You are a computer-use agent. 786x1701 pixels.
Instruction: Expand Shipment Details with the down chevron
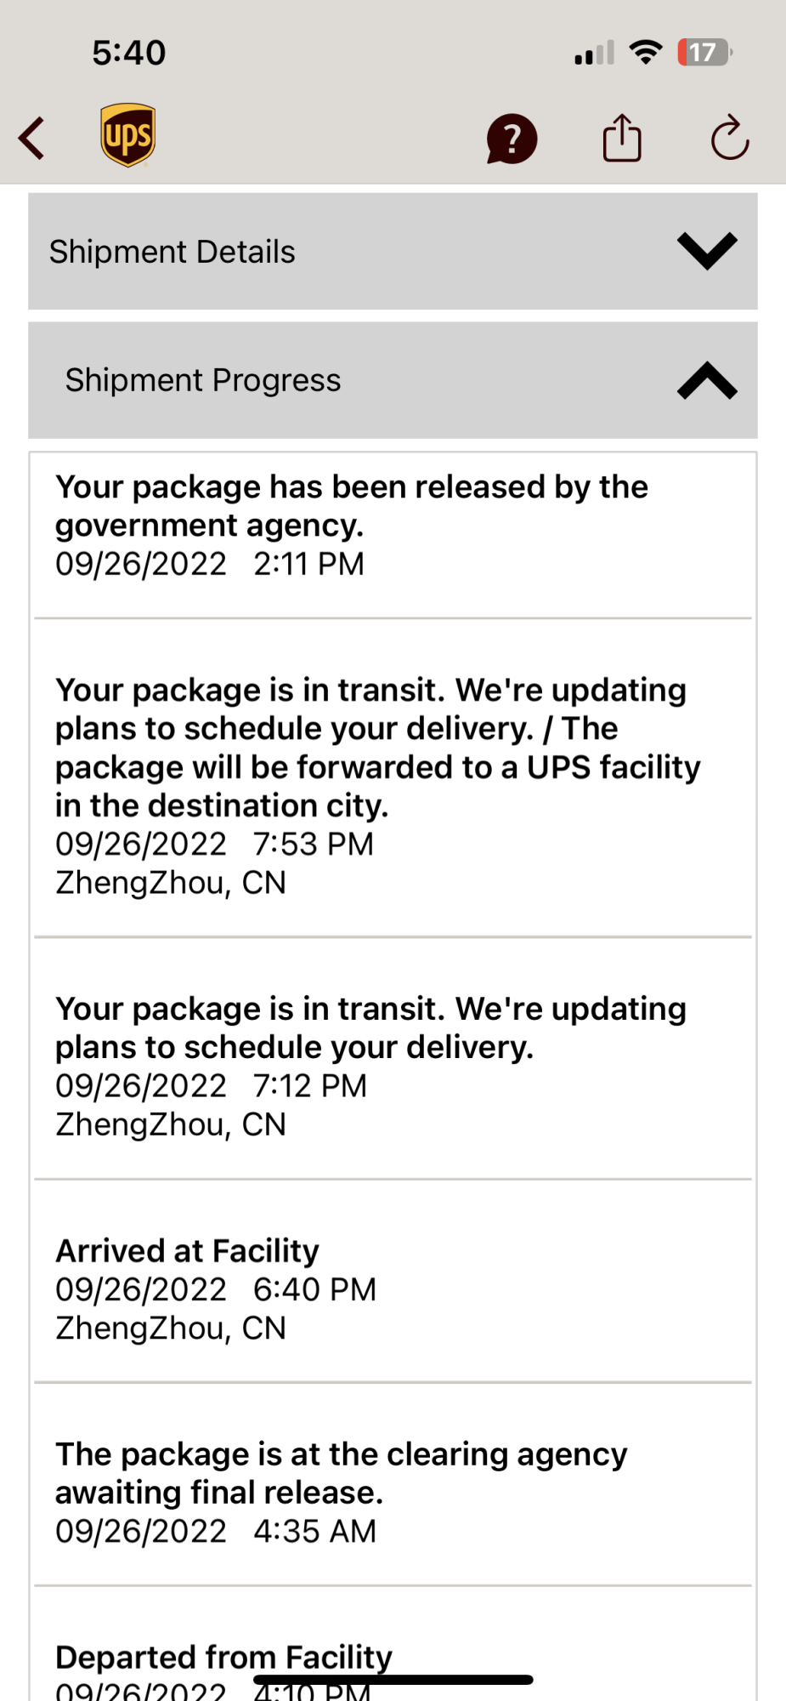point(707,251)
